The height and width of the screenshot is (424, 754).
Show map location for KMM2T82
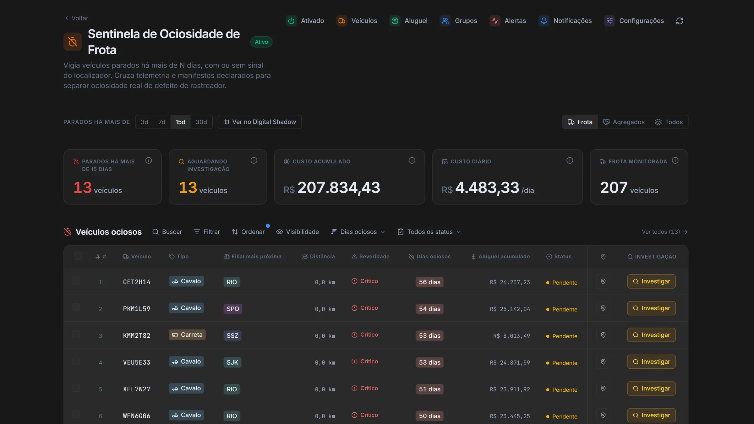(x=603, y=335)
